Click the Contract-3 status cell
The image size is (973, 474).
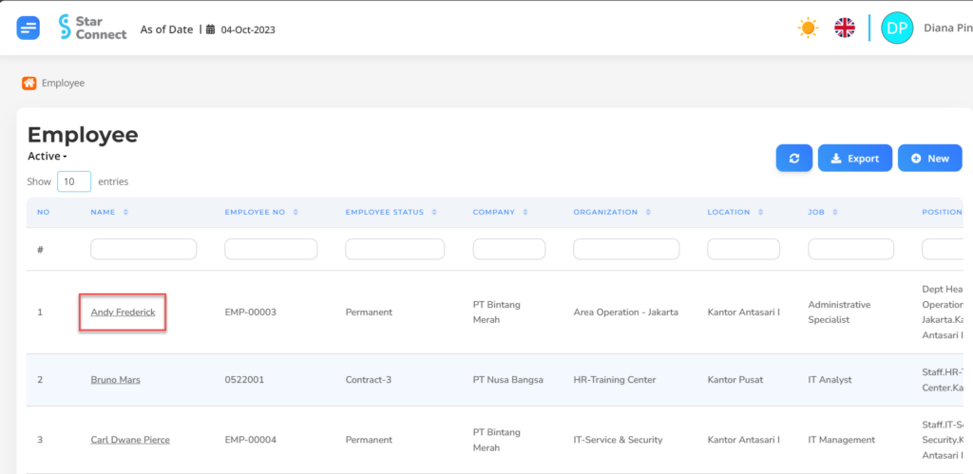(x=369, y=380)
